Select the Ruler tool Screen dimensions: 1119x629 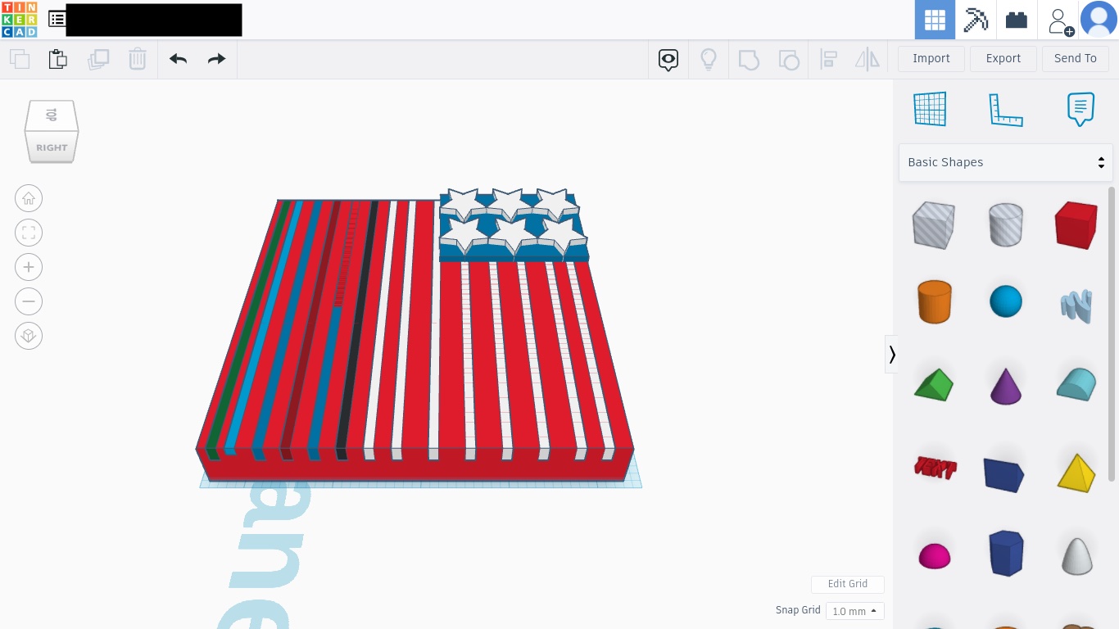point(1006,109)
